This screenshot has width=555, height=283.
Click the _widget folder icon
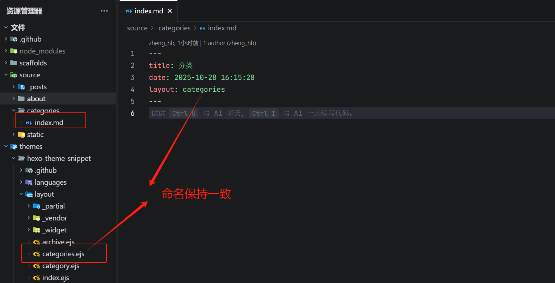click(x=37, y=230)
